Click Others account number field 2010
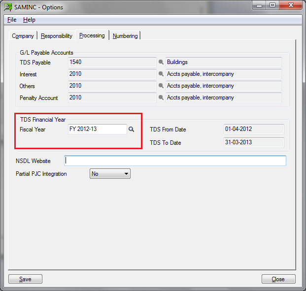The width and height of the screenshot is (306, 291). 112,86
